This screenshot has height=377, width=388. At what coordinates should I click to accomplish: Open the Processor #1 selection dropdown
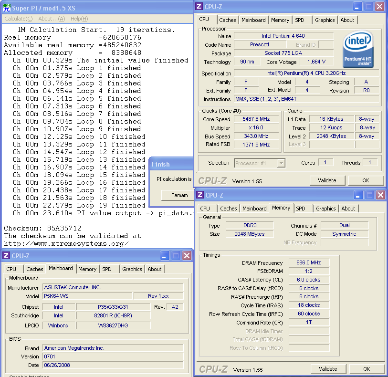point(281,163)
